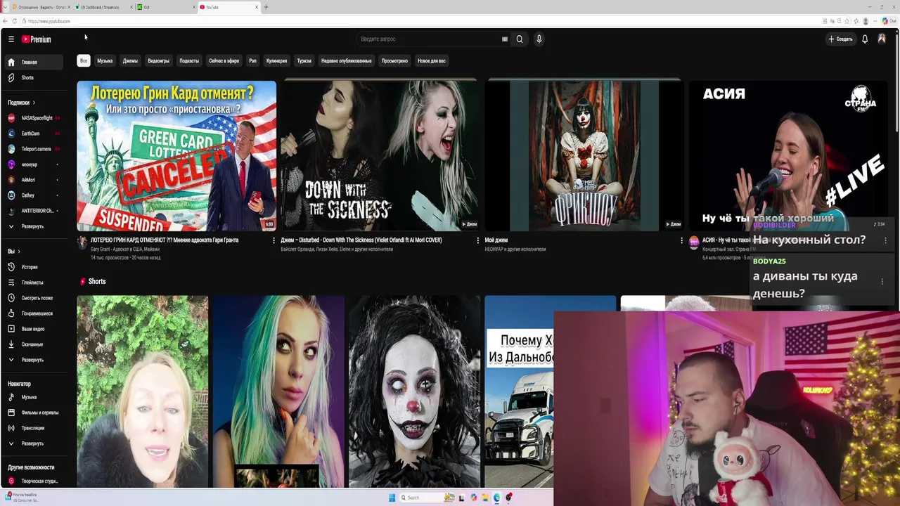Go to Главная in the sidebar
Viewport: 900px width, 506px height.
pyautogui.click(x=34, y=62)
